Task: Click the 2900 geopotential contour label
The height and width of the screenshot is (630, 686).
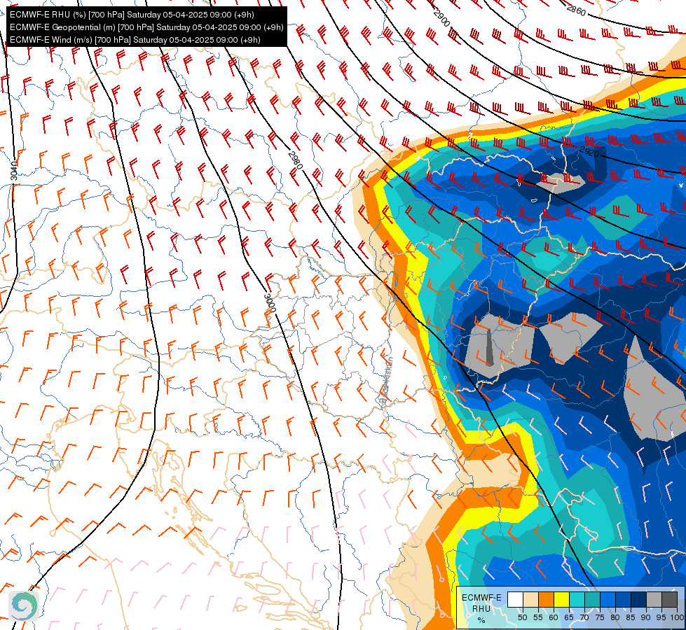Action: pos(441,18)
